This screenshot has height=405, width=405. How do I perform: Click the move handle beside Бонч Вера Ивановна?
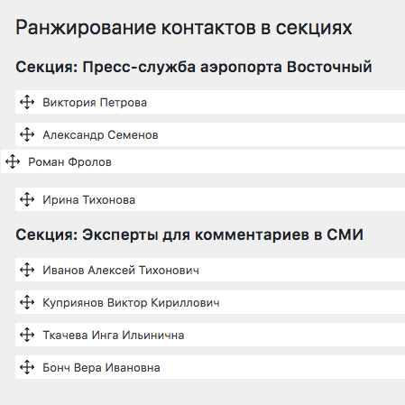27,367
